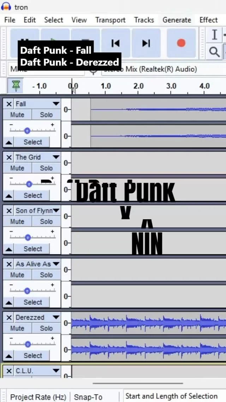
Task: Select the I-beam Selection tool
Action: point(214,35)
